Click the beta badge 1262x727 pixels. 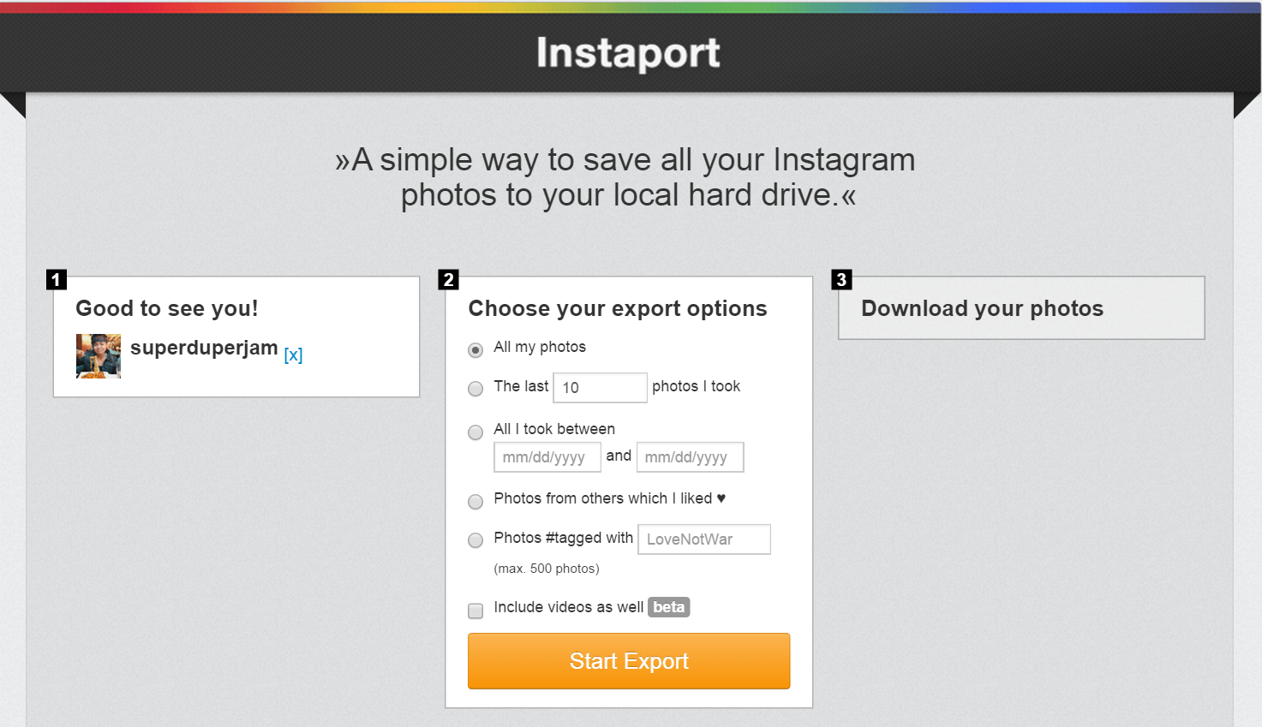(x=668, y=607)
